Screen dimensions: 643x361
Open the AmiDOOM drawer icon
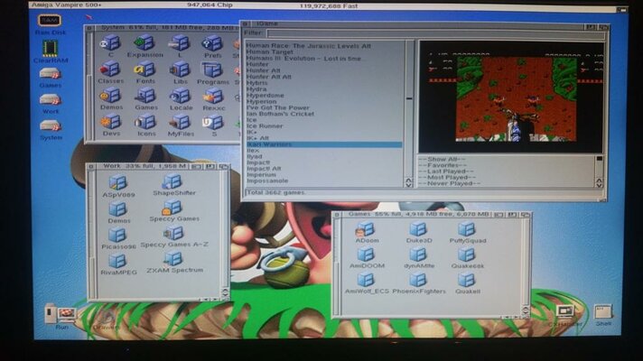(x=366, y=258)
